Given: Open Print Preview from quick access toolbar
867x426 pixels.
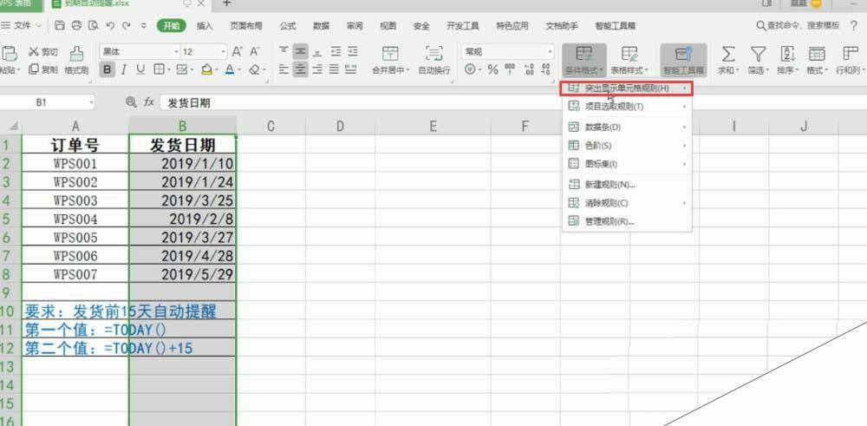Looking at the screenshot, I should (94, 25).
